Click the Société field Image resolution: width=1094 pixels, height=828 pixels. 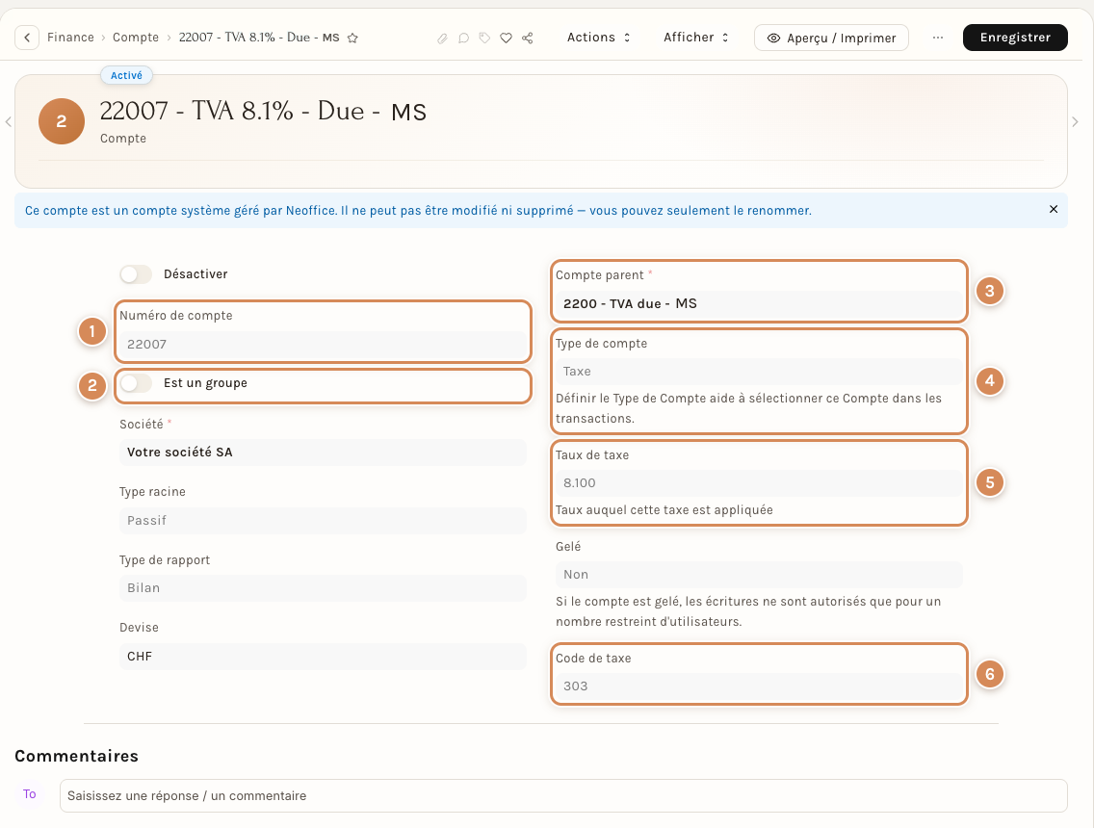coord(323,452)
